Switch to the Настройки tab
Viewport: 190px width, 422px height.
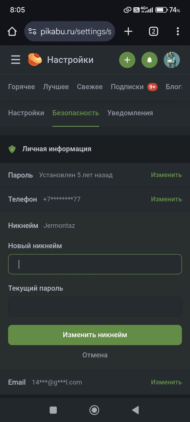click(x=26, y=113)
